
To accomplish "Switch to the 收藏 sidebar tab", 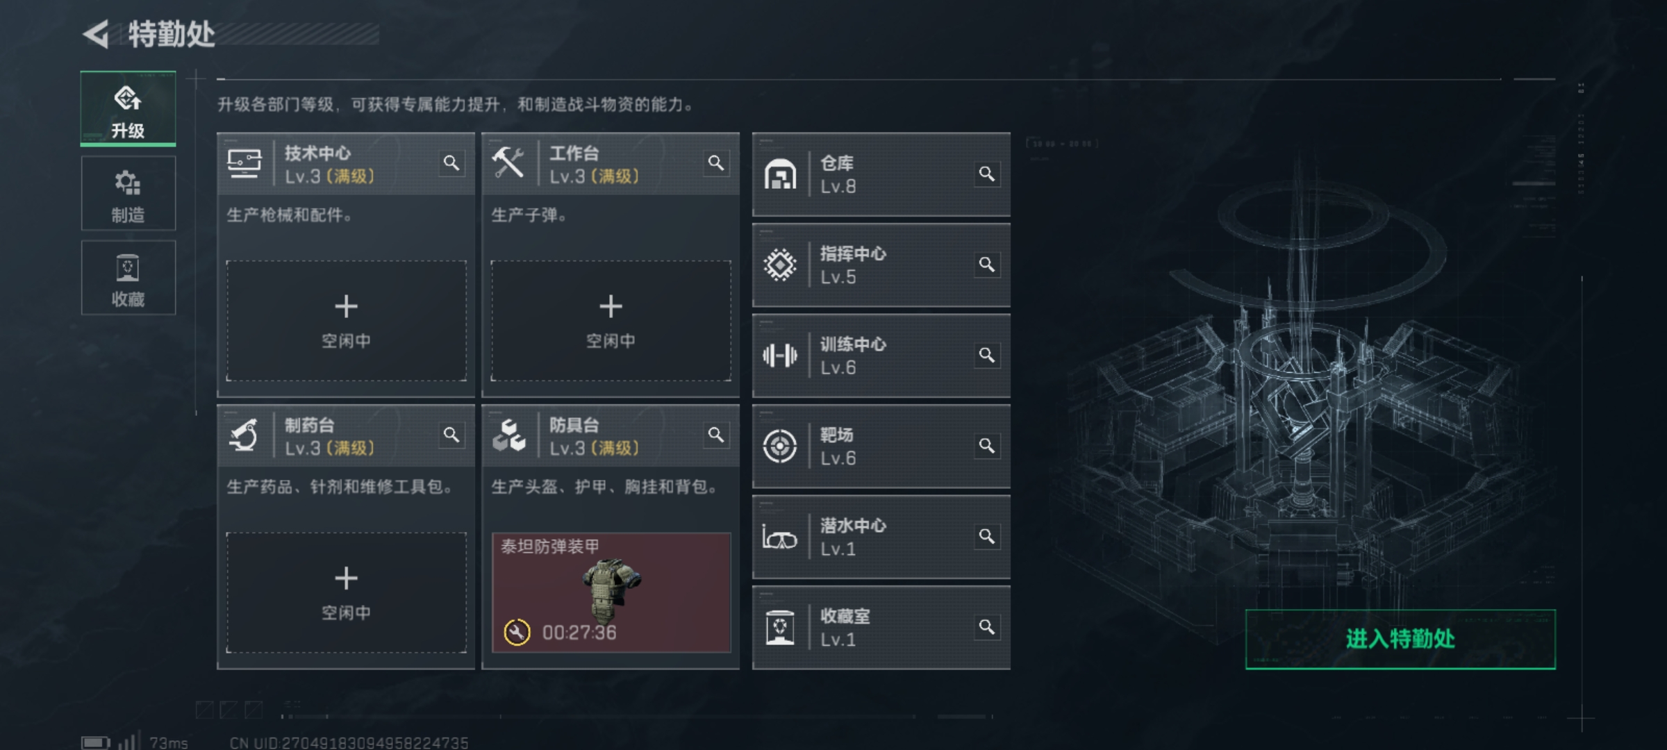I will pos(128,278).
